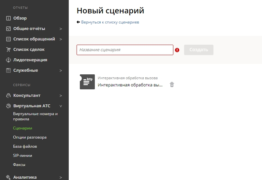
Task: Open Общие отчёты menu item
Action: point(29,29)
